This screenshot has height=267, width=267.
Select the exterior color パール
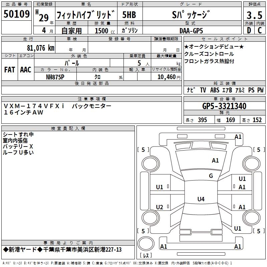(x=72, y=63)
